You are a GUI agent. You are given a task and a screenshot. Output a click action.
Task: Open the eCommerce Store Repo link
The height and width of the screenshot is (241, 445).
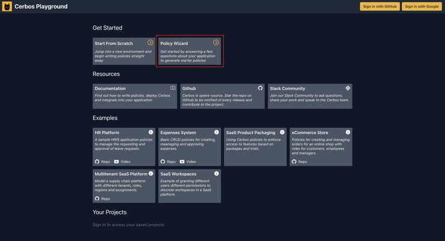pos(299,162)
